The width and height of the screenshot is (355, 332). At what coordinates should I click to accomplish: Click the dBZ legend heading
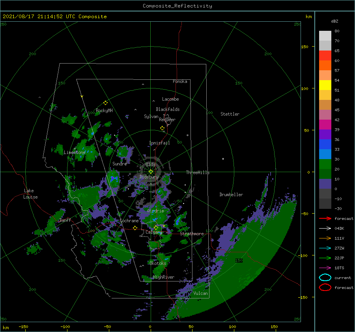334,21
